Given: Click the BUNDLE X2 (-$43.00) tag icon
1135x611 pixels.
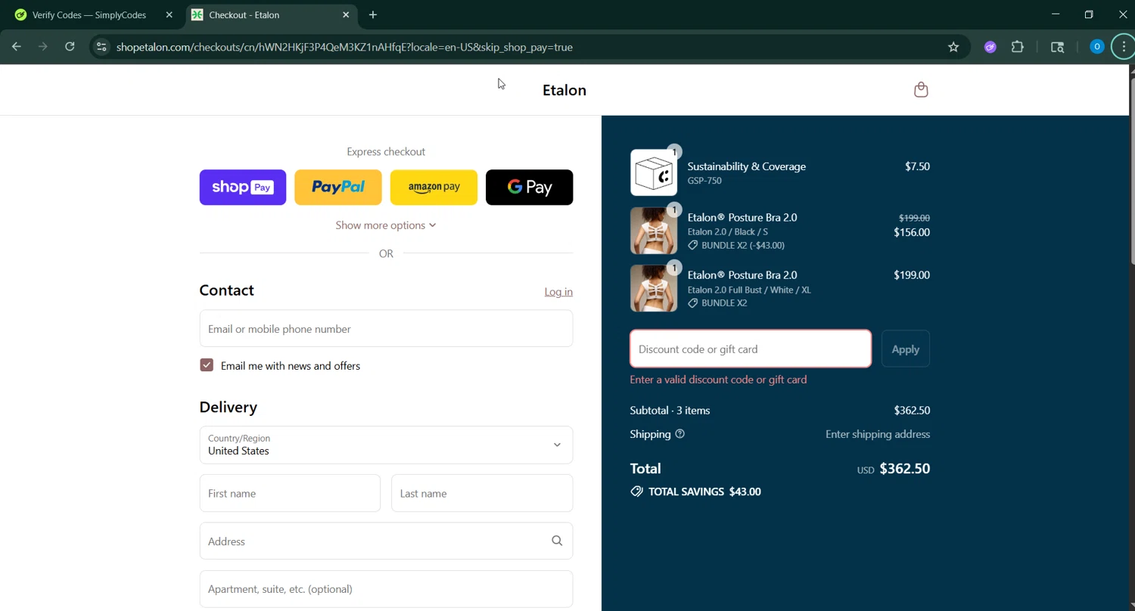Looking at the screenshot, I should click(692, 246).
